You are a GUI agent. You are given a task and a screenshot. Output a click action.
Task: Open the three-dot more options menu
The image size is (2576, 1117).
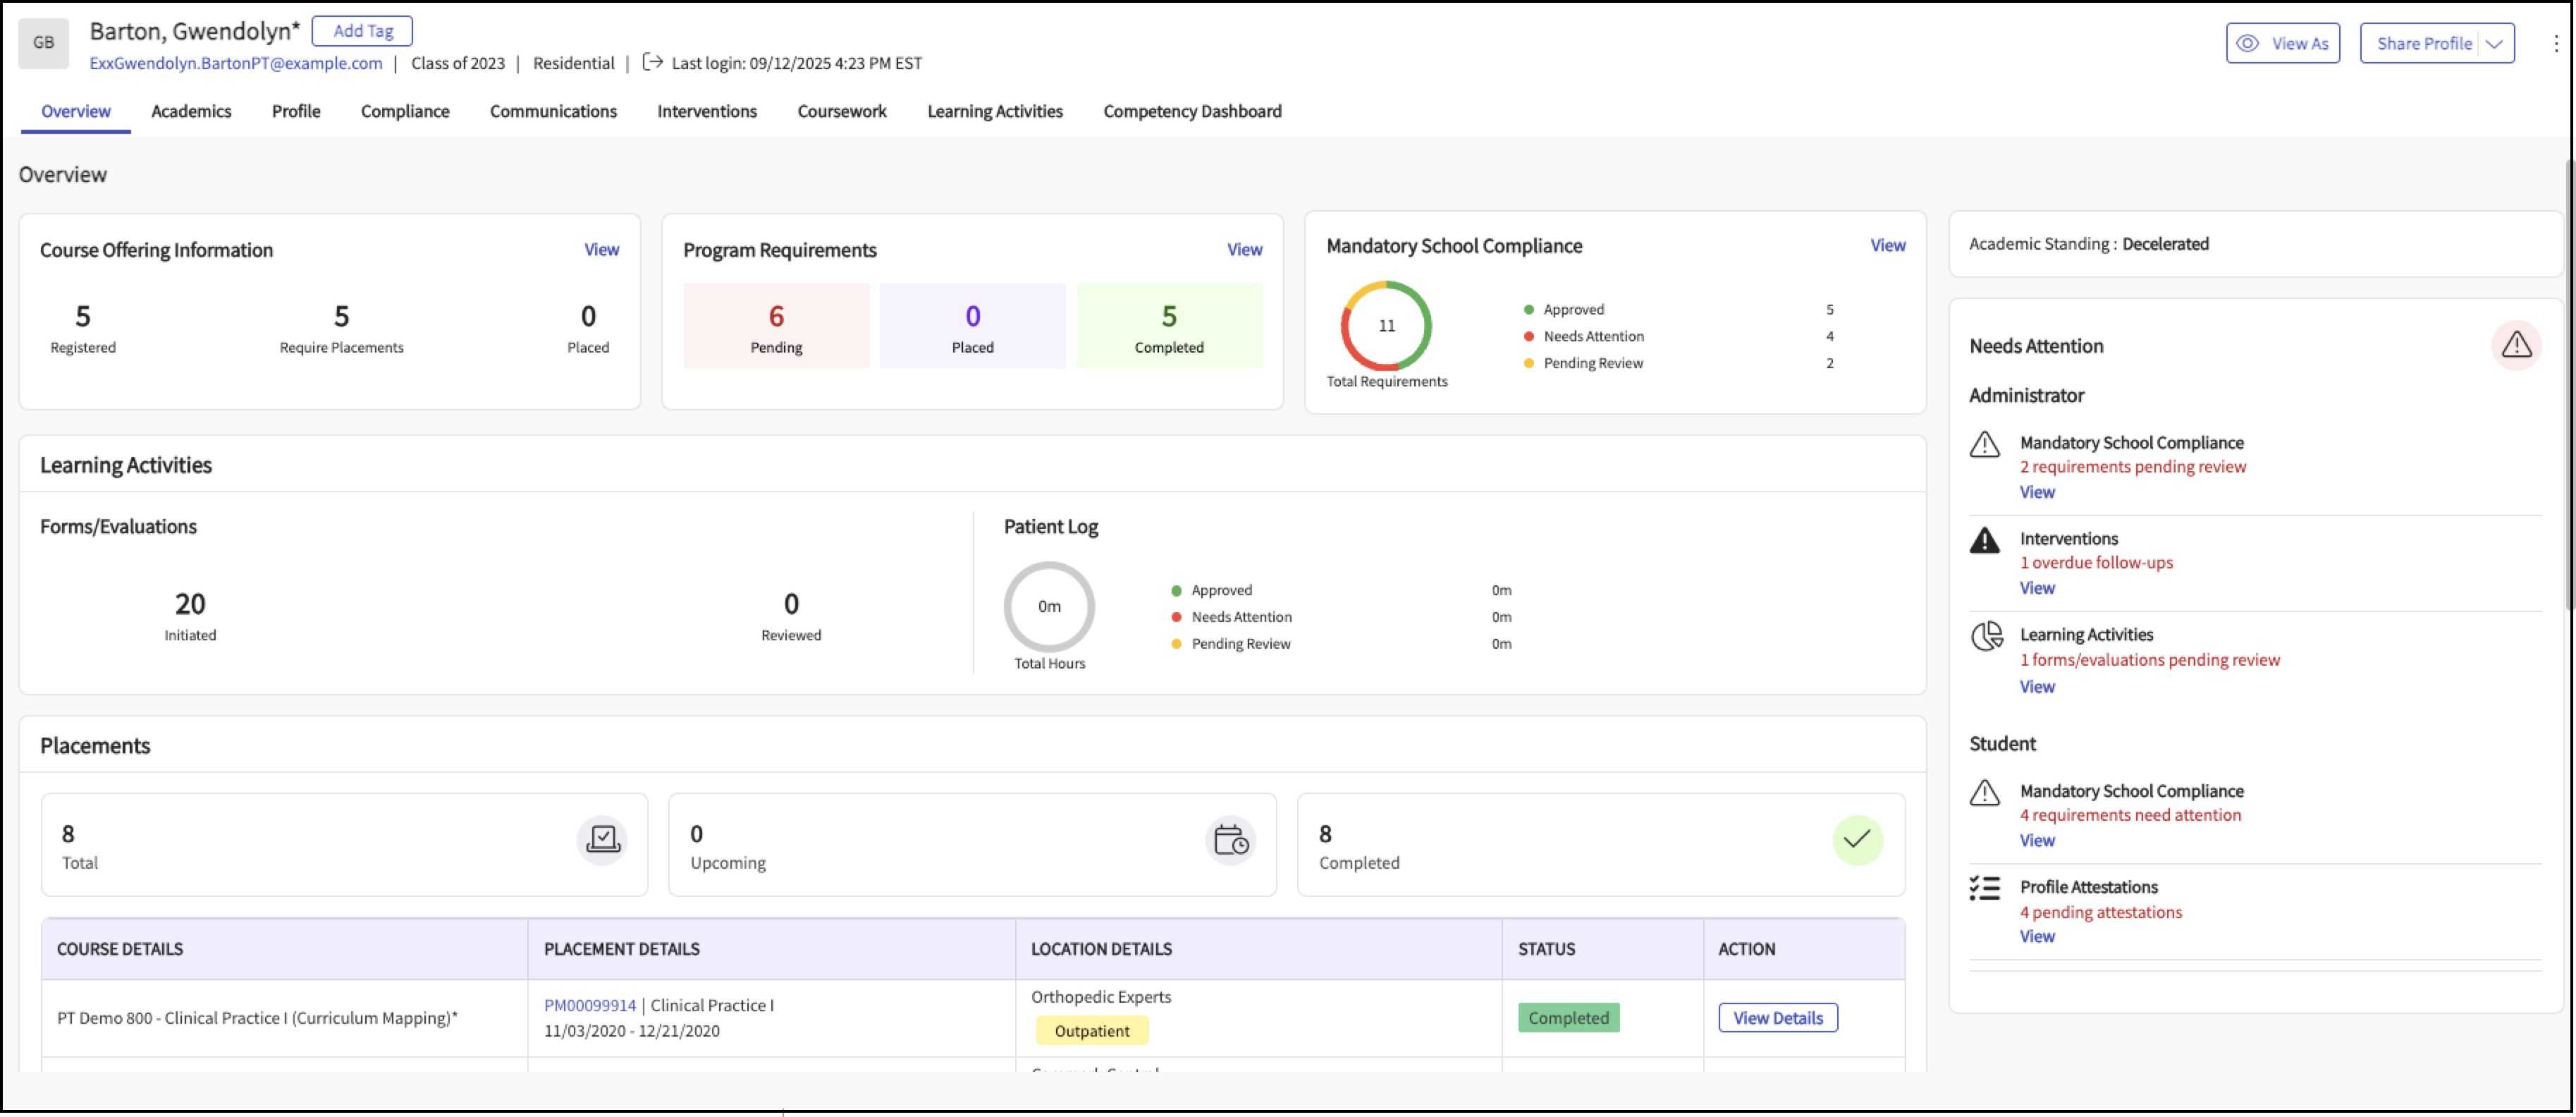click(2555, 43)
